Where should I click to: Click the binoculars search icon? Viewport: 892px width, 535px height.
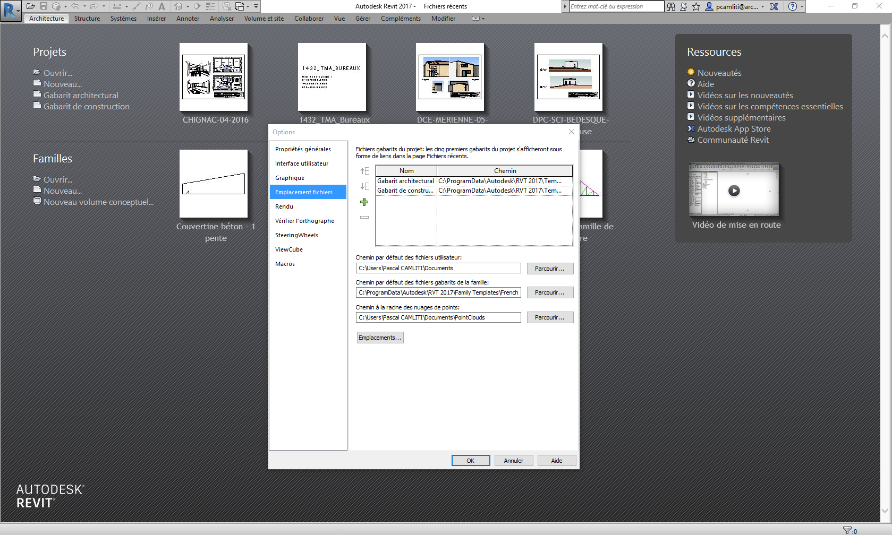pyautogui.click(x=671, y=6)
